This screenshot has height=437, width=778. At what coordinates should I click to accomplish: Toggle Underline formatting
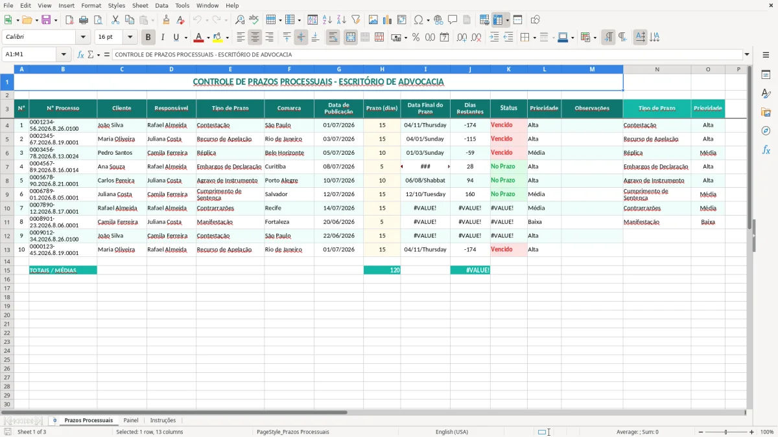176,38
